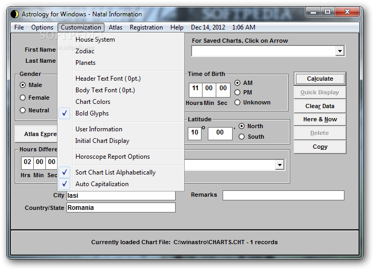Click the Hours Difference Hrs field showing 02
Screen dimensions: 374x270
[27, 163]
